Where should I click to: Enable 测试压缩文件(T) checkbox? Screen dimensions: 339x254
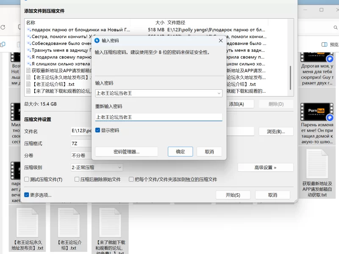[x=27, y=179]
